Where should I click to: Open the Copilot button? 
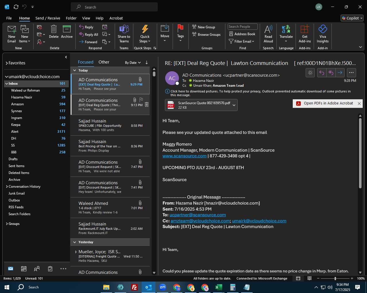click(x=352, y=18)
